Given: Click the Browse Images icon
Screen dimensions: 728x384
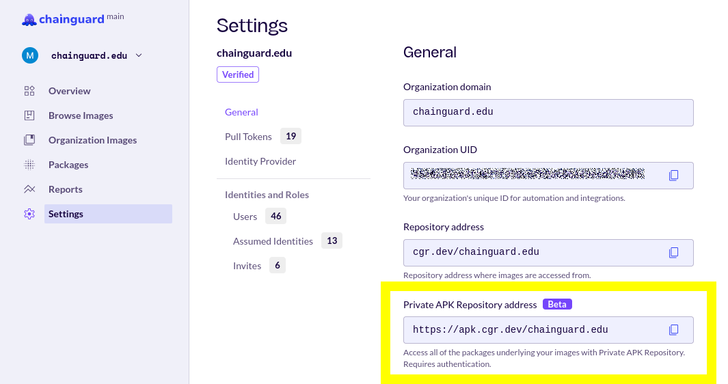Looking at the screenshot, I should click(x=29, y=115).
